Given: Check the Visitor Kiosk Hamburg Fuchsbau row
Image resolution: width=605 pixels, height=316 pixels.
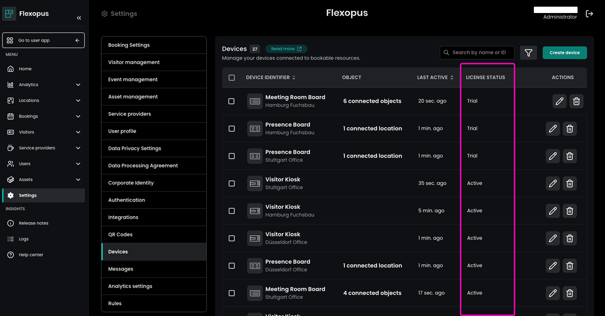Looking at the screenshot, I should (231, 211).
